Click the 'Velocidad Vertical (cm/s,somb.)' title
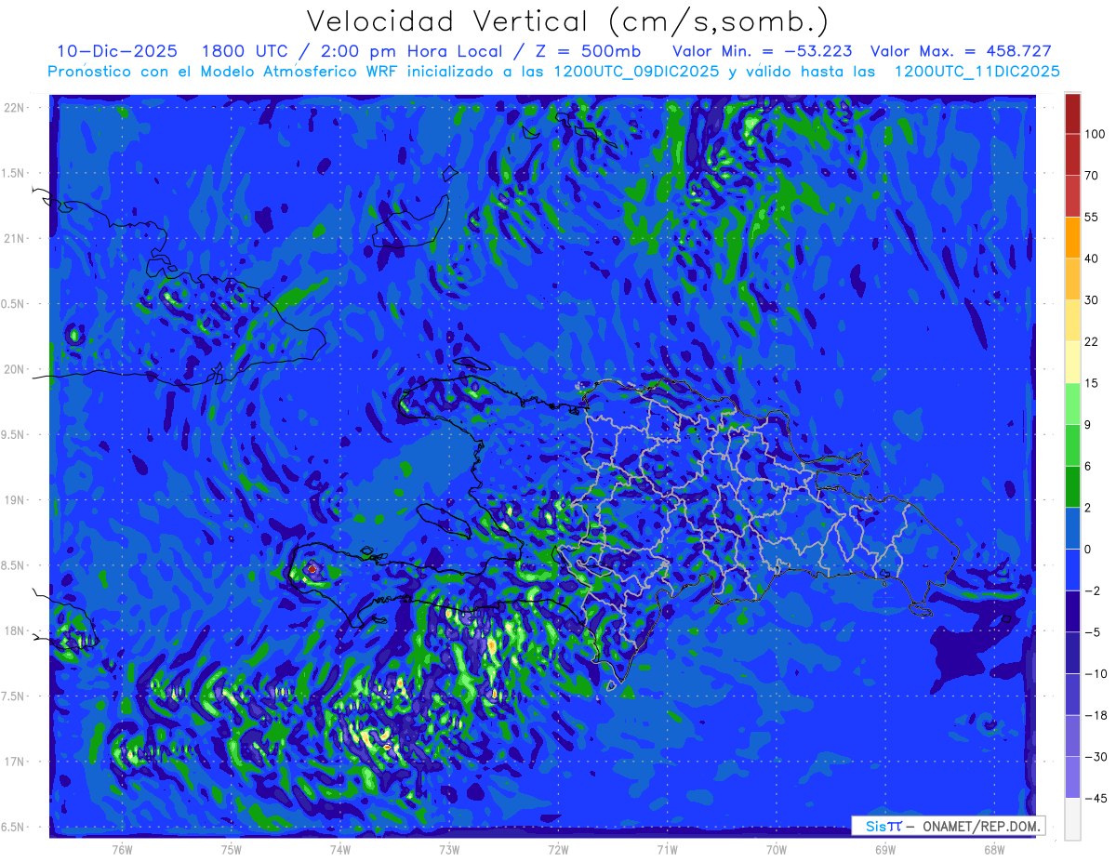 pos(567,21)
